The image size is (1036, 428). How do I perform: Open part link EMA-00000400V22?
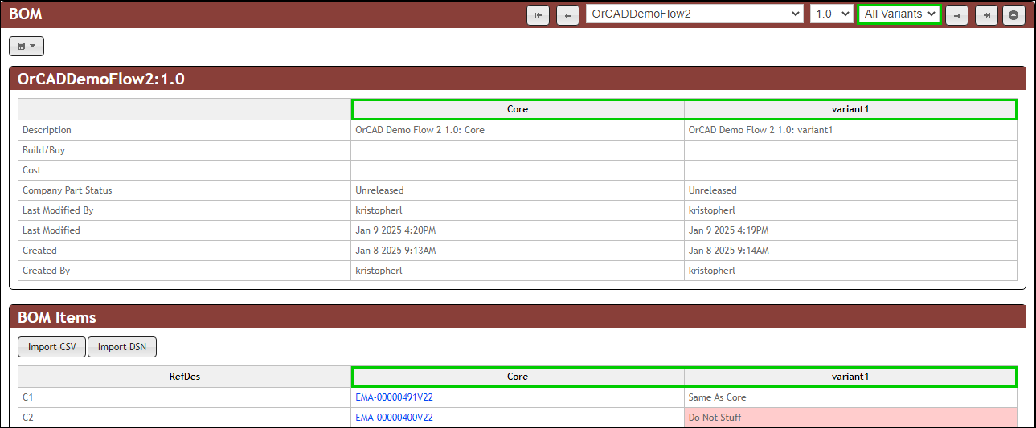[394, 418]
